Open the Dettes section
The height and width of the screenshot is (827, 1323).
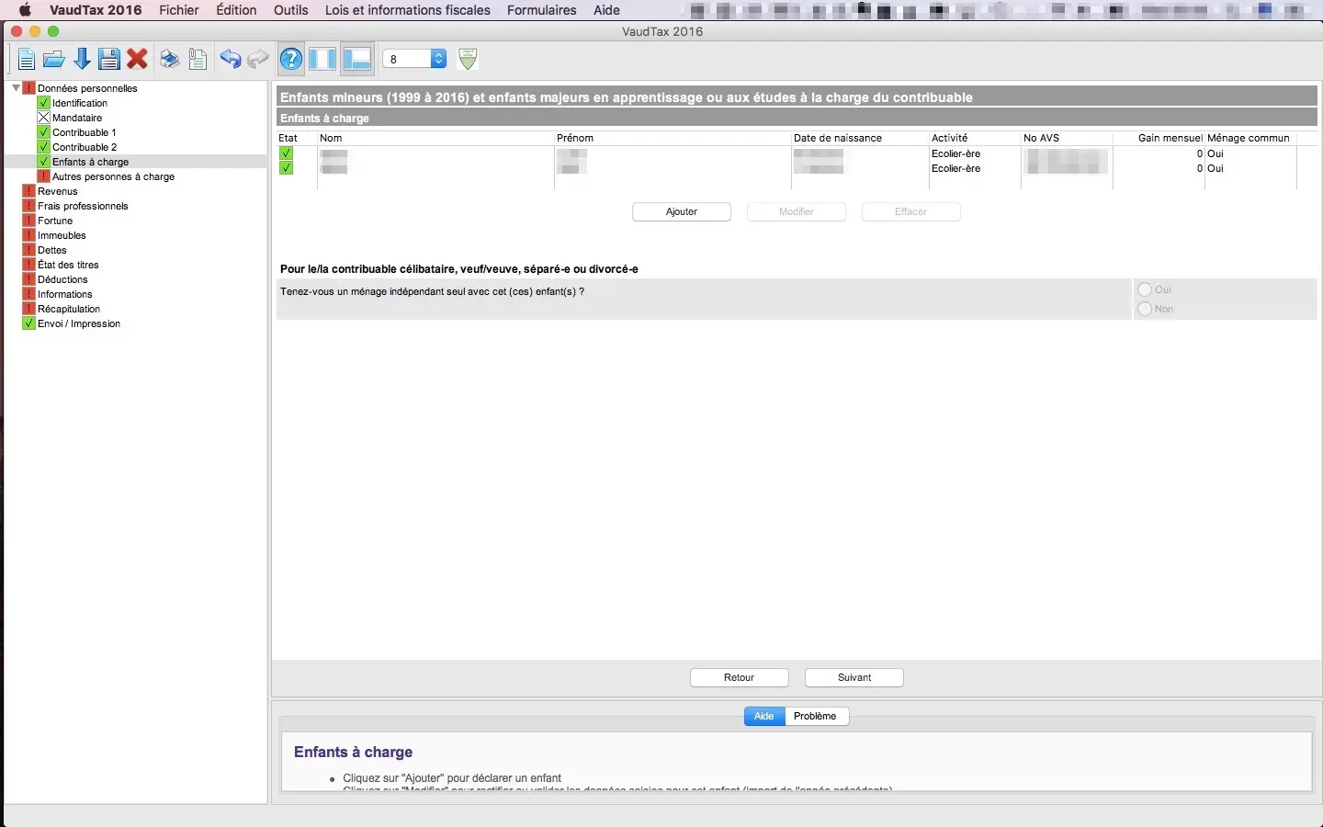point(52,250)
